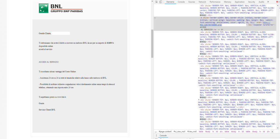Click the breadcrumb overflow ellipsis

pyautogui.click(x=155, y=131)
